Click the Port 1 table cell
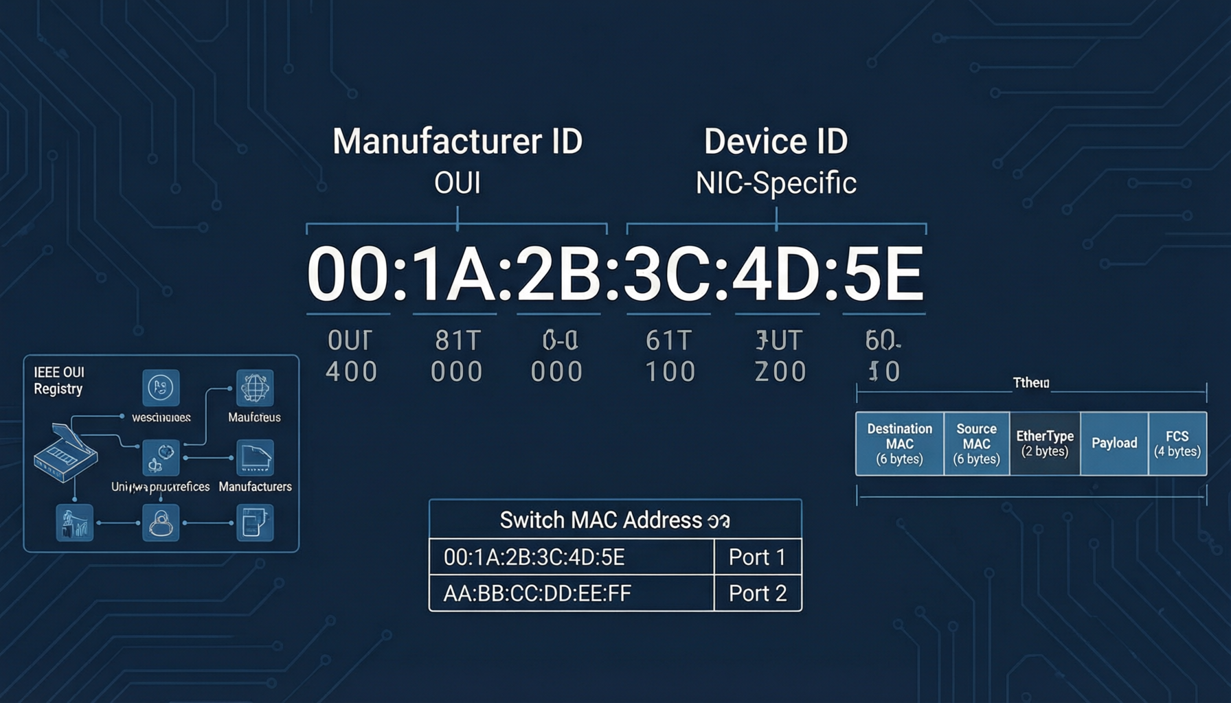Screen dimensions: 1231x703 coord(758,557)
